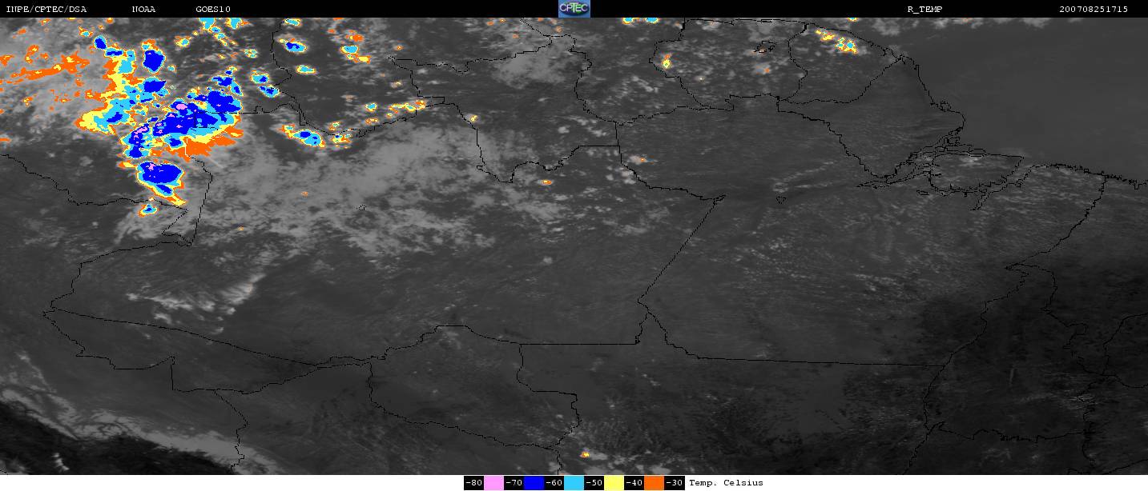The width and height of the screenshot is (1148, 491).
Task: Click the INPE/CPTEC/DSA header text
Action: pos(46,9)
